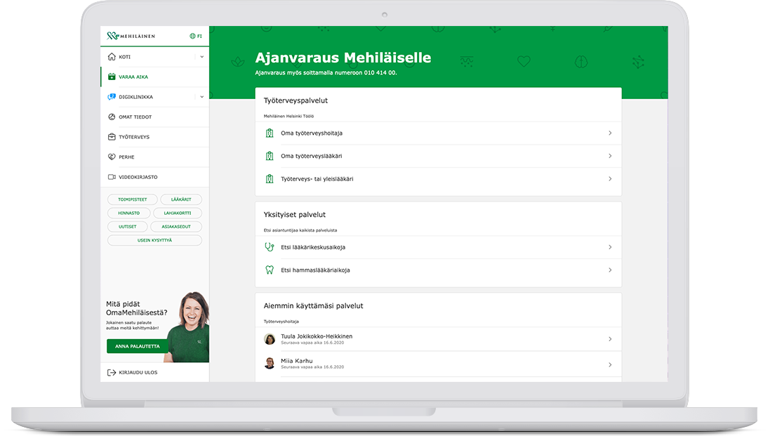This screenshot has width=770, height=436.
Task: Click tooth icon for hammaslääkäriaikoja
Action: (x=269, y=270)
